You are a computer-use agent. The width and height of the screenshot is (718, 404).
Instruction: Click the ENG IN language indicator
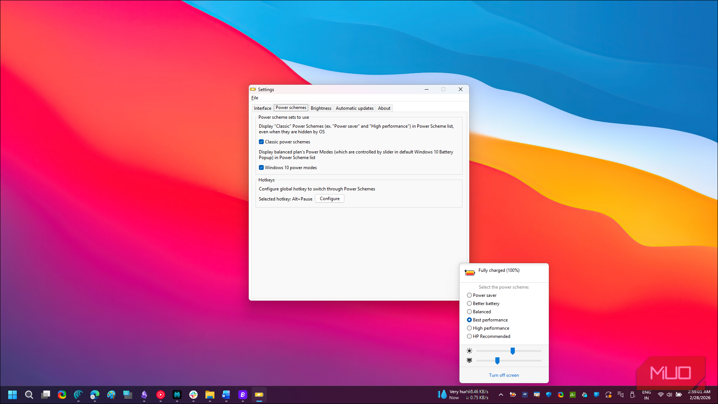click(x=647, y=395)
